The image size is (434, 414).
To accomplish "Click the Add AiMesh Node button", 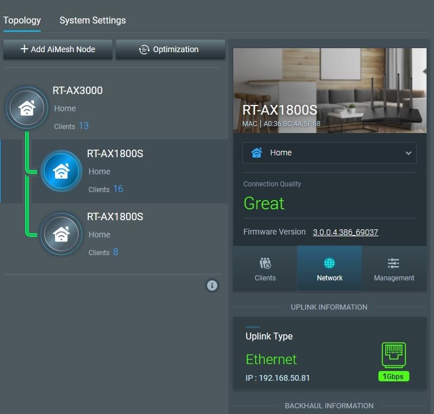I will point(58,49).
